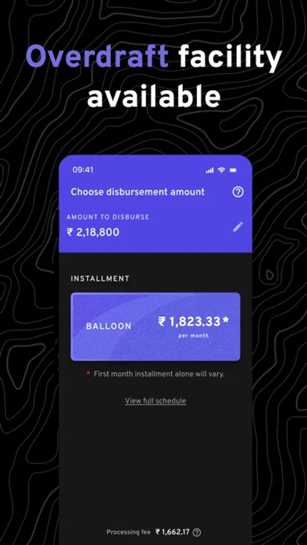Tap the cellular signal bars icon
307x545 pixels.
point(210,170)
